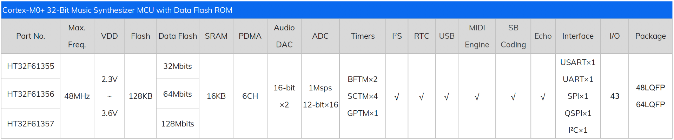Click the 128Mbits data flash cell
The height and width of the screenshot is (140, 674).
point(178,124)
